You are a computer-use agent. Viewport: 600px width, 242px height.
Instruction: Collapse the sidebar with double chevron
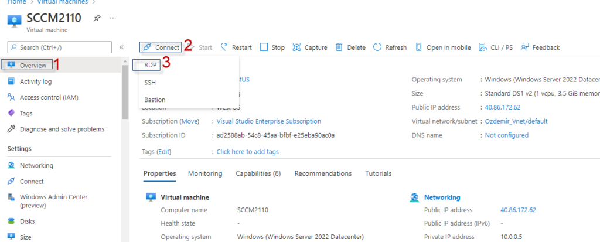[x=121, y=47]
